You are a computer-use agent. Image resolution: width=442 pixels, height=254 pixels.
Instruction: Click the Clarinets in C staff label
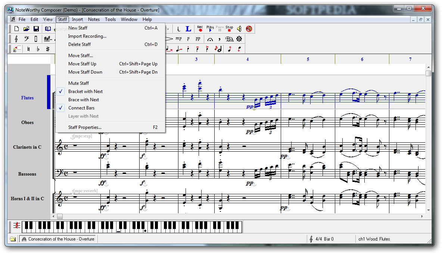tap(27, 147)
